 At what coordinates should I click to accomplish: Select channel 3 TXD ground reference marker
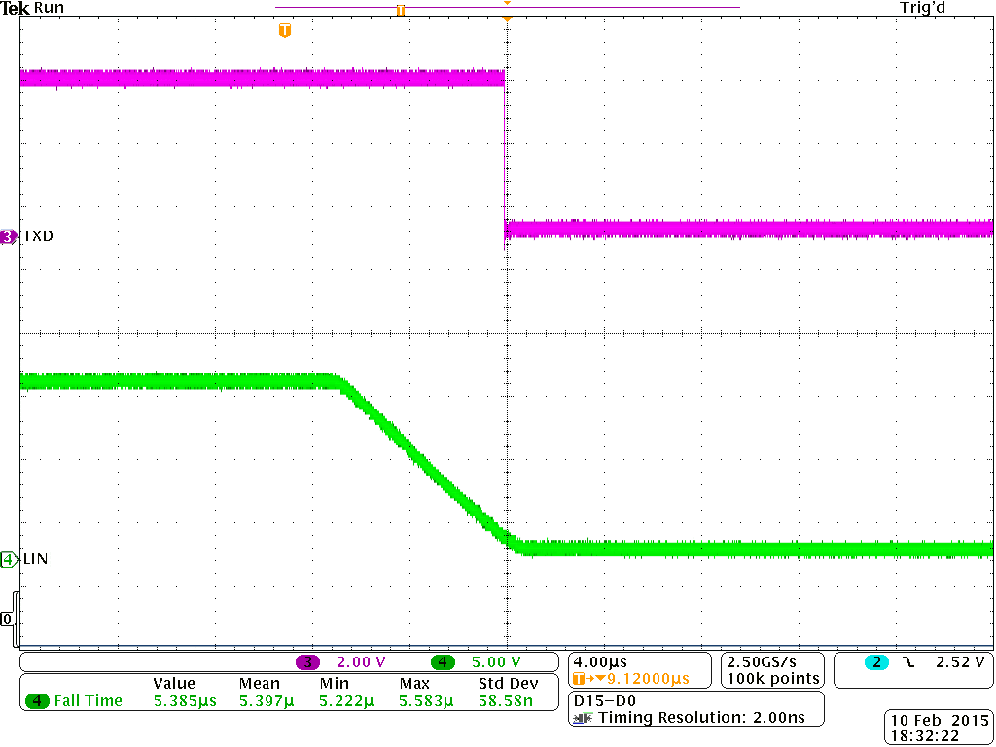(x=9, y=236)
